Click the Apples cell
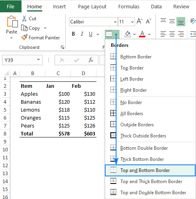 point(33,94)
